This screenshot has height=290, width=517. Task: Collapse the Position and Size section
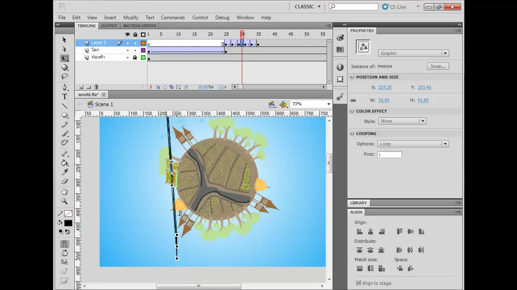(x=352, y=77)
